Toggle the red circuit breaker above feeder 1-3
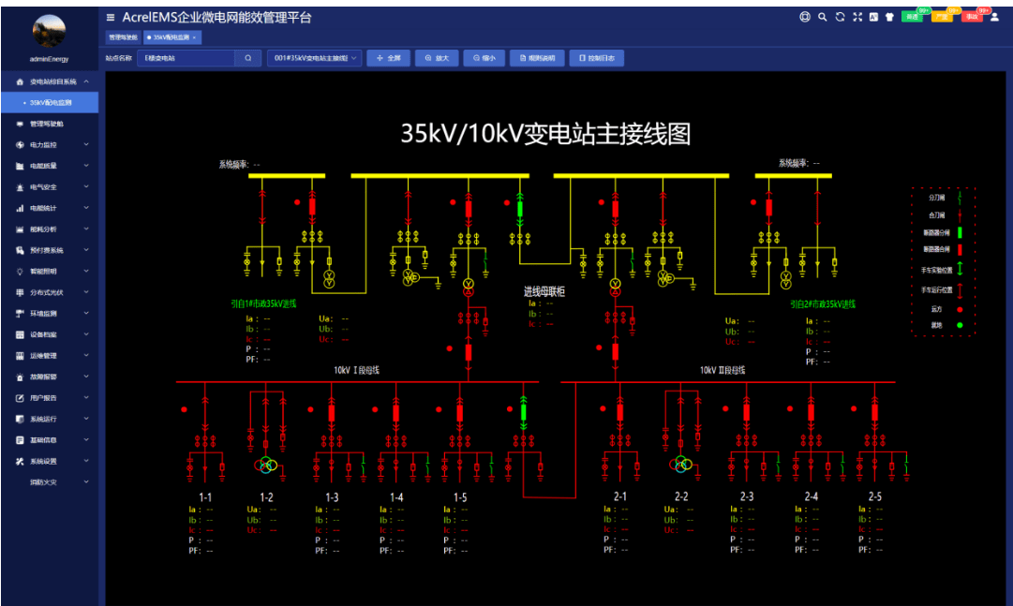Viewport: 1013px width, 606px height. pos(332,412)
